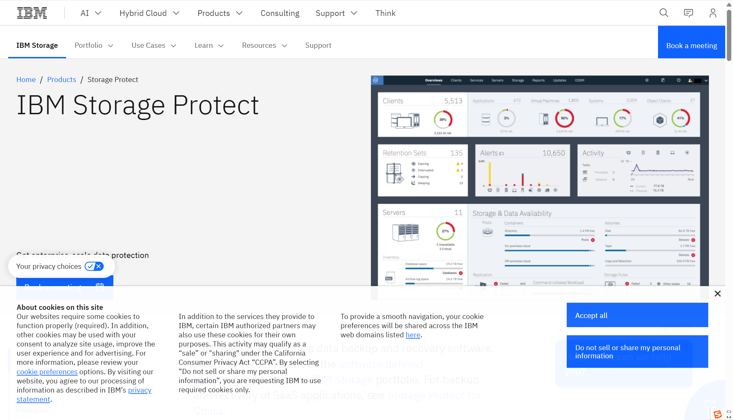The image size is (733, 420).
Task: Click the Sogou input icon in tray
Action: tap(717, 414)
